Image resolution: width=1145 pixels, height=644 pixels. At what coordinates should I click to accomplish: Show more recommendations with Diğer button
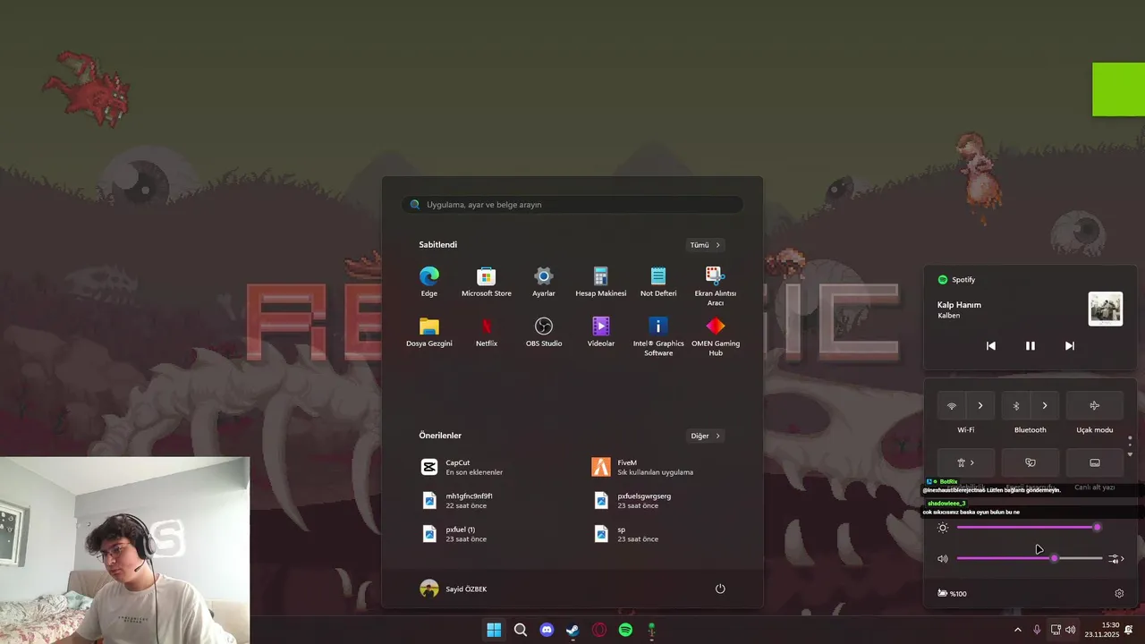pos(705,436)
